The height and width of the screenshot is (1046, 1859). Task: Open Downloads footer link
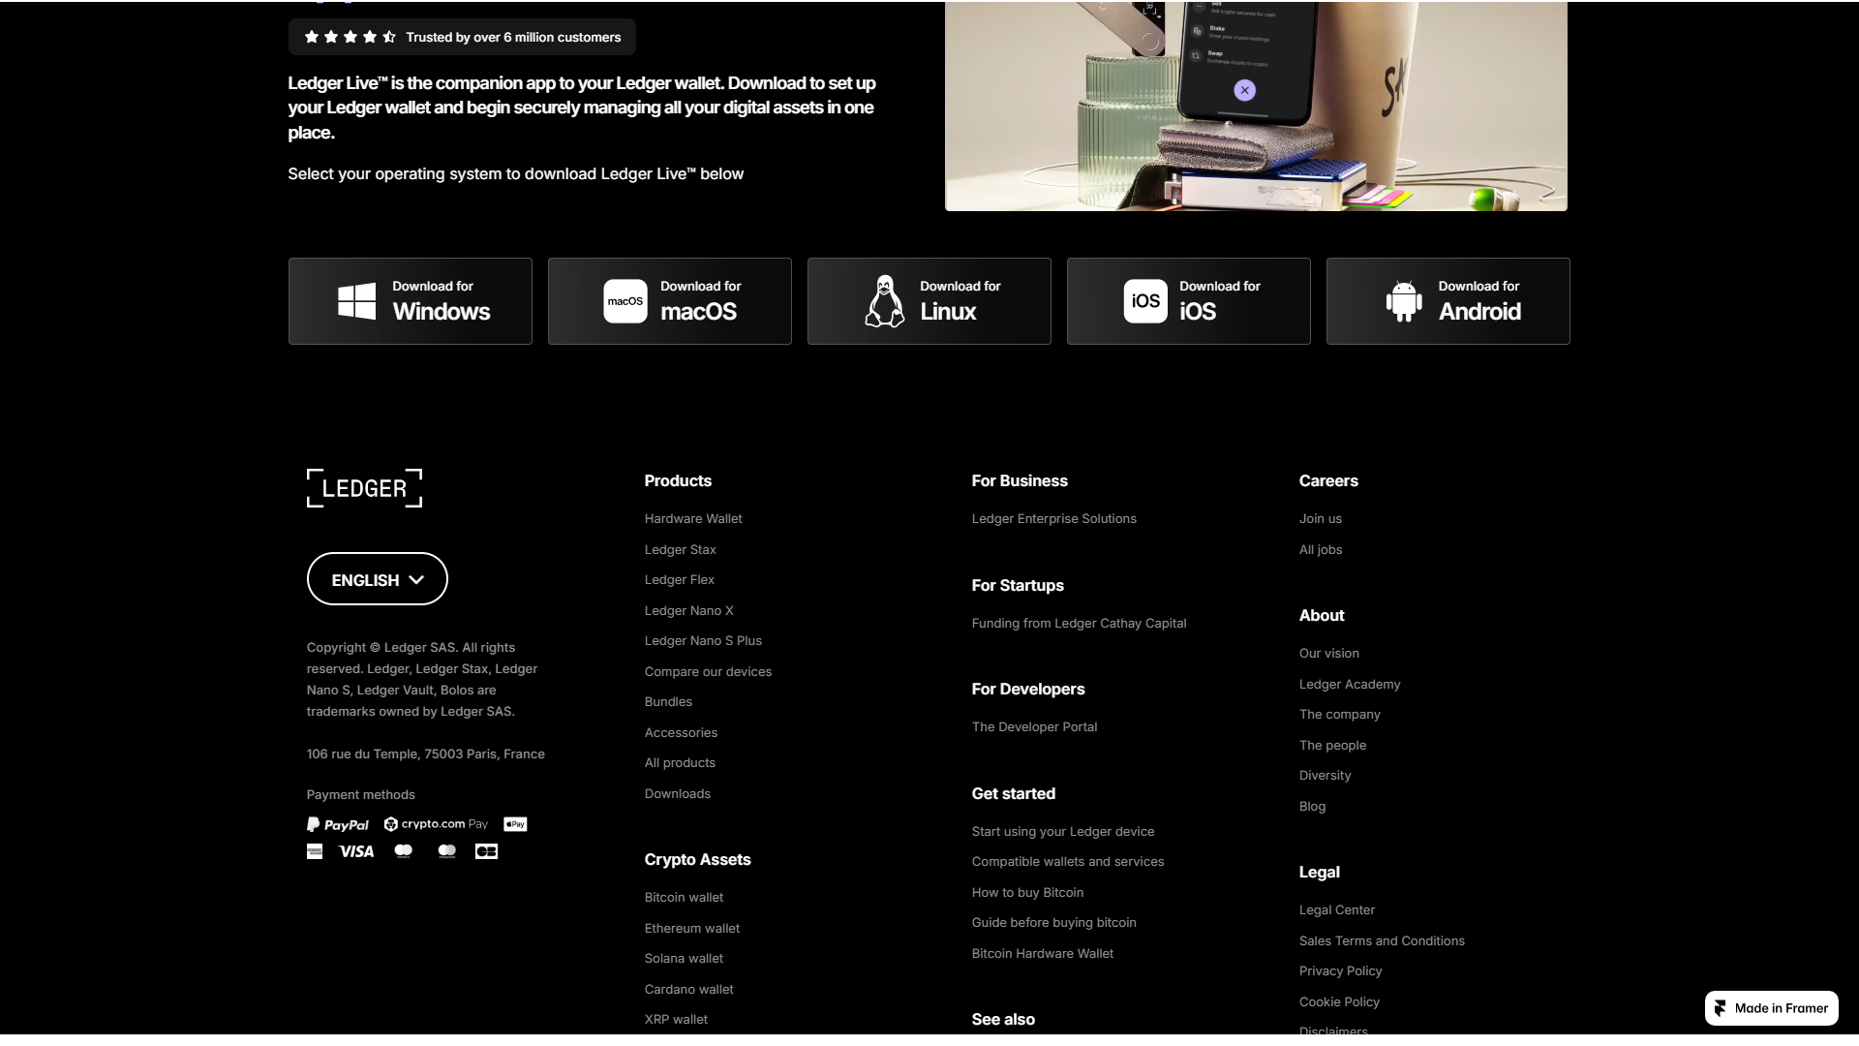click(678, 794)
